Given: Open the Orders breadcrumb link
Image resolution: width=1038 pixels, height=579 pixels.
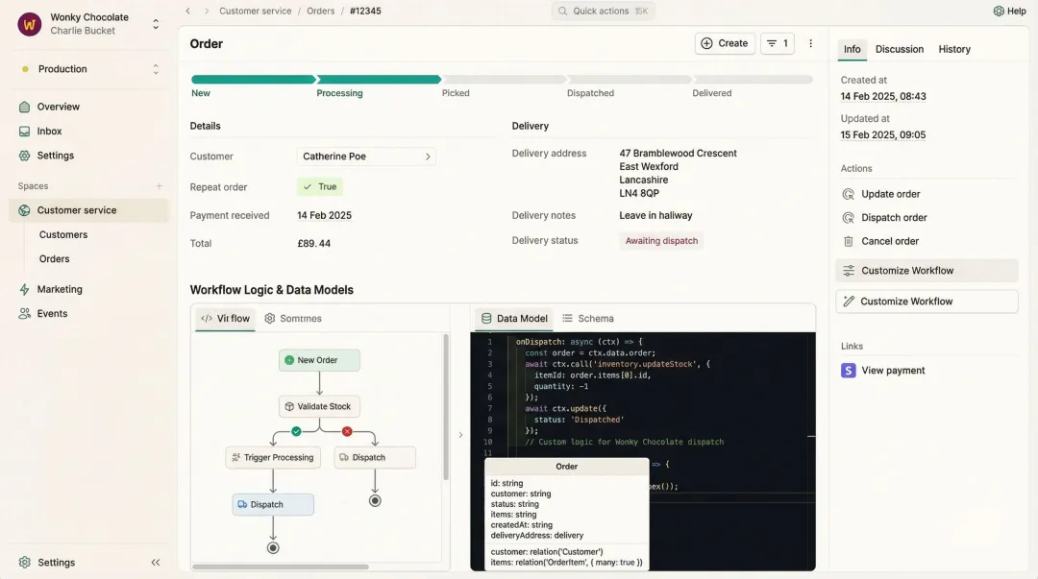Looking at the screenshot, I should [x=321, y=11].
